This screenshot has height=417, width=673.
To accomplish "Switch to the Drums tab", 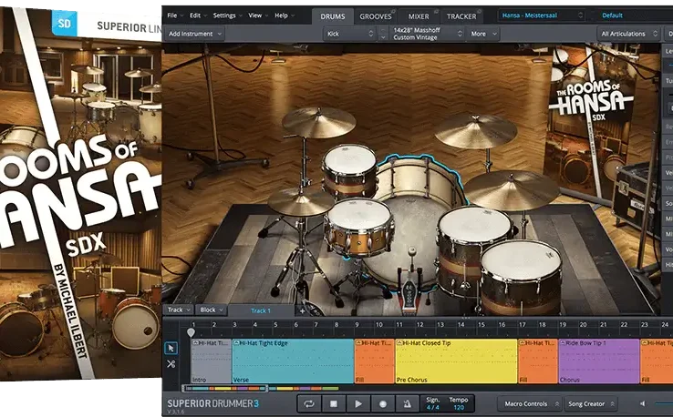I will [x=333, y=16].
